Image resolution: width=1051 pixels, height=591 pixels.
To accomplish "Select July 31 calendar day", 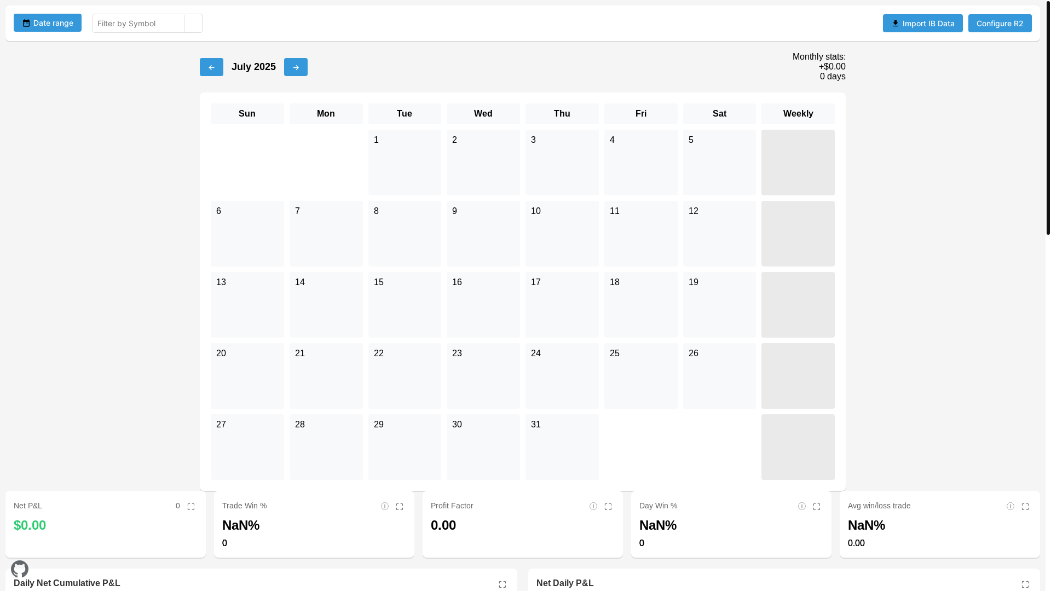I will [562, 447].
